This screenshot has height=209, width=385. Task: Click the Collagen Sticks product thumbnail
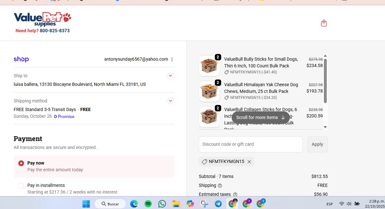tap(209, 117)
